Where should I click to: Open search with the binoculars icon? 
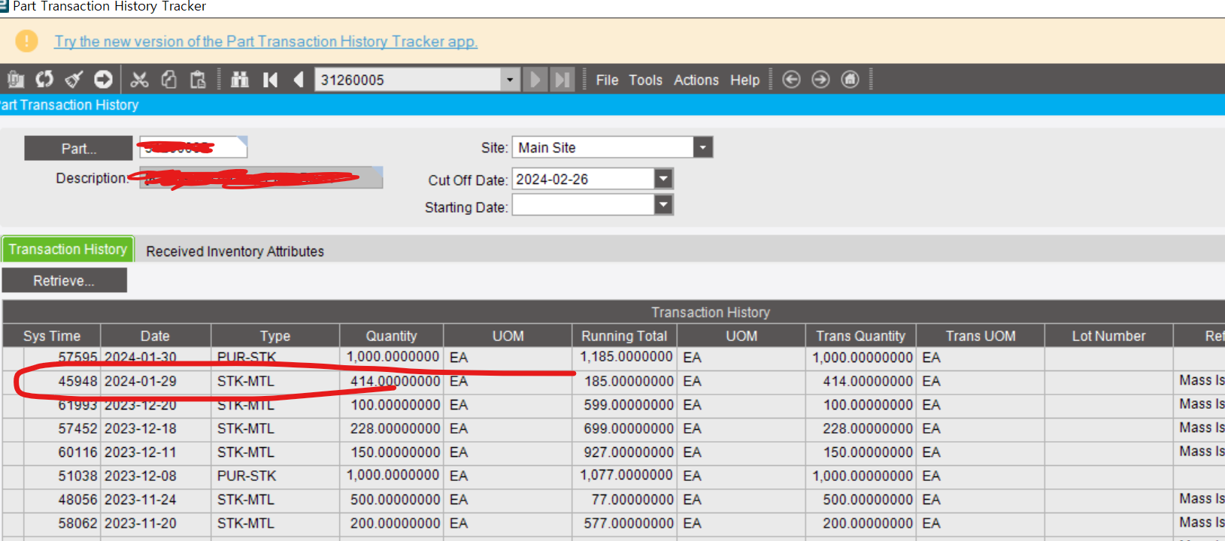tap(240, 79)
